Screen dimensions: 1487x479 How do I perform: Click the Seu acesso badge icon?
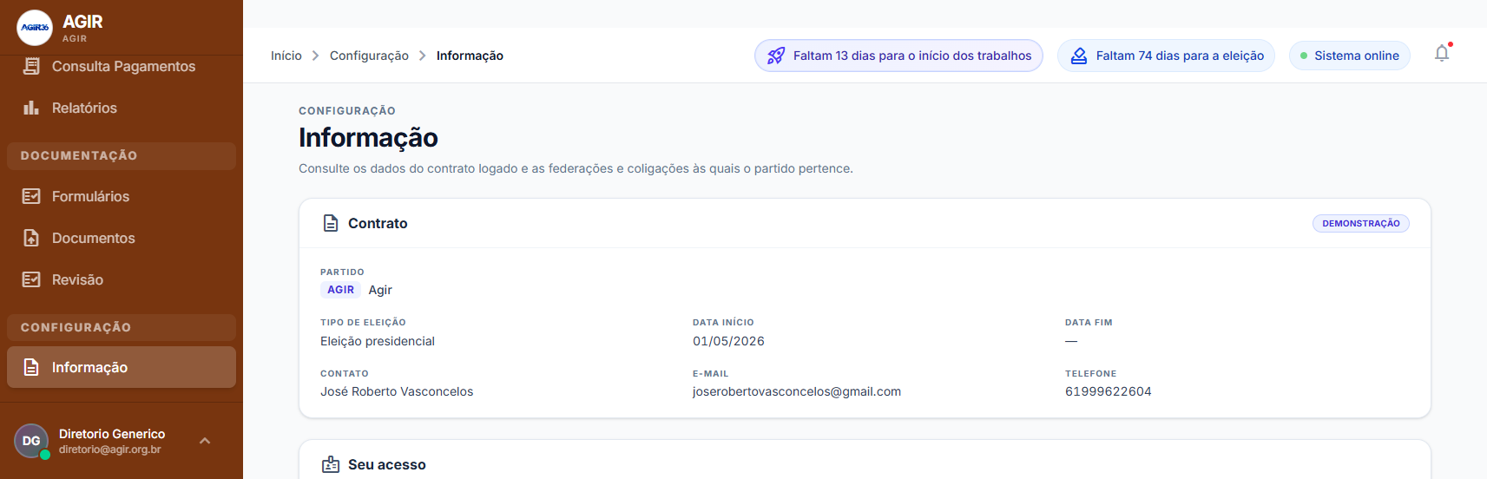pos(331,464)
